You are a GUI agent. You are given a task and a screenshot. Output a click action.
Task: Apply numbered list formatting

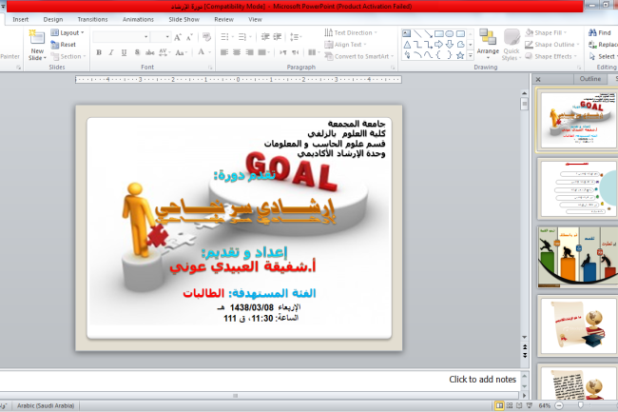244,37
